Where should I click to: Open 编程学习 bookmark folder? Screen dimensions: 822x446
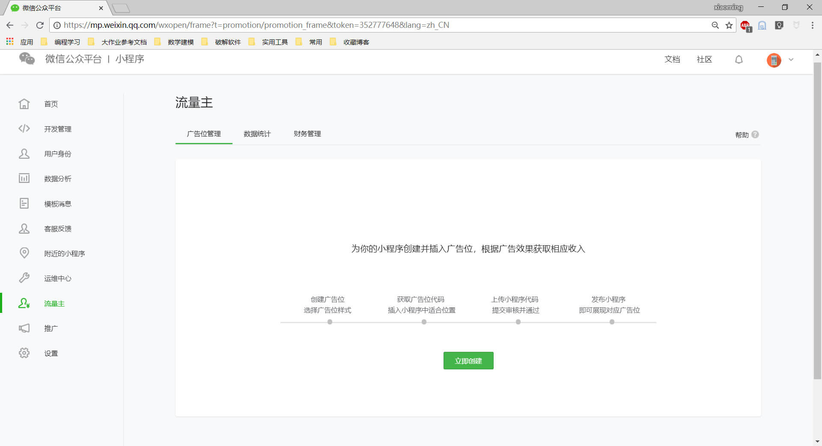tap(61, 42)
